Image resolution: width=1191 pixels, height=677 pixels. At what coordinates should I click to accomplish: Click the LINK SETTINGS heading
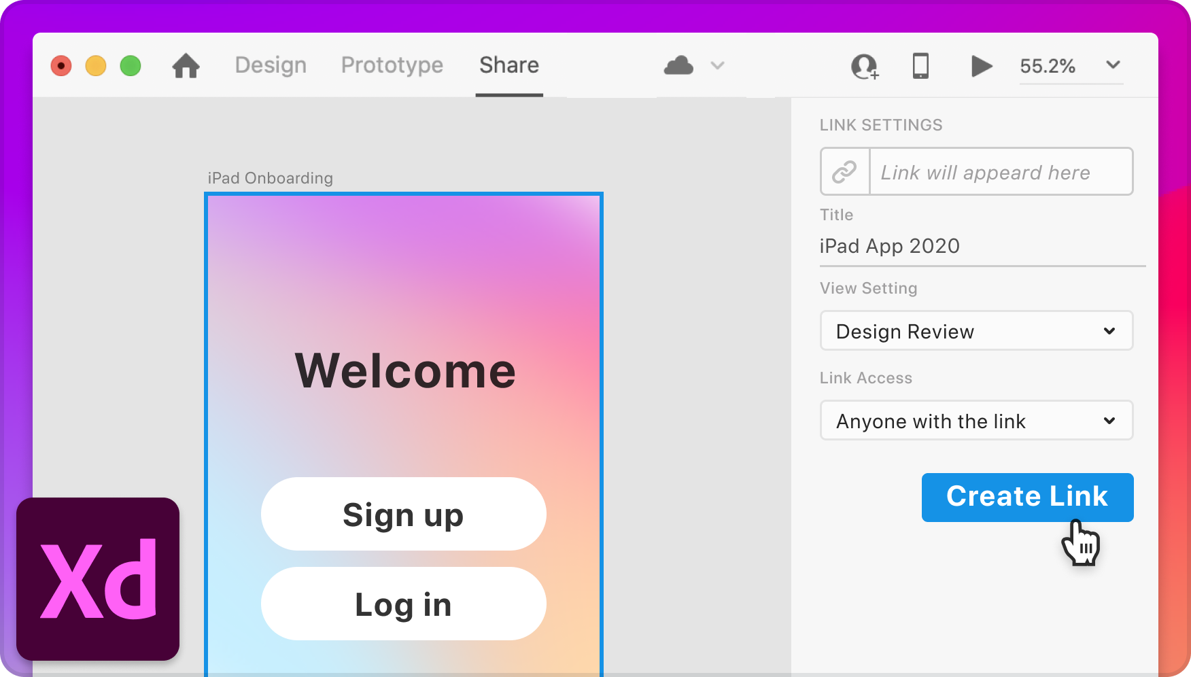coord(881,125)
